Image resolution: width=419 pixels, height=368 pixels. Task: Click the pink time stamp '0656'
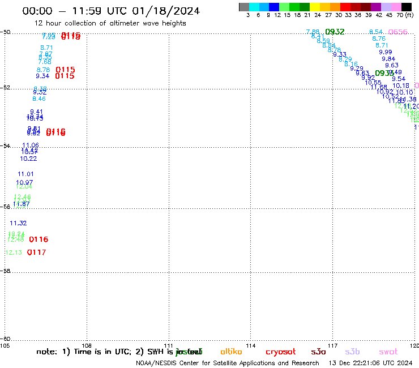[x=397, y=32]
